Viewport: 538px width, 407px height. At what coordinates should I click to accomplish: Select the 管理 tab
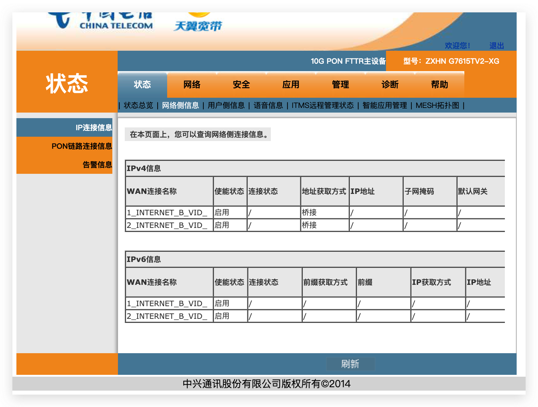coord(341,84)
